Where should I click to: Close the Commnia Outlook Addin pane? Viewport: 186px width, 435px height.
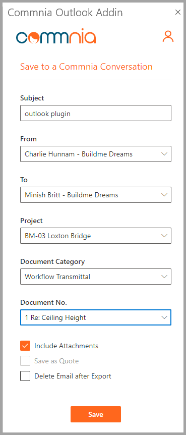[178, 12]
